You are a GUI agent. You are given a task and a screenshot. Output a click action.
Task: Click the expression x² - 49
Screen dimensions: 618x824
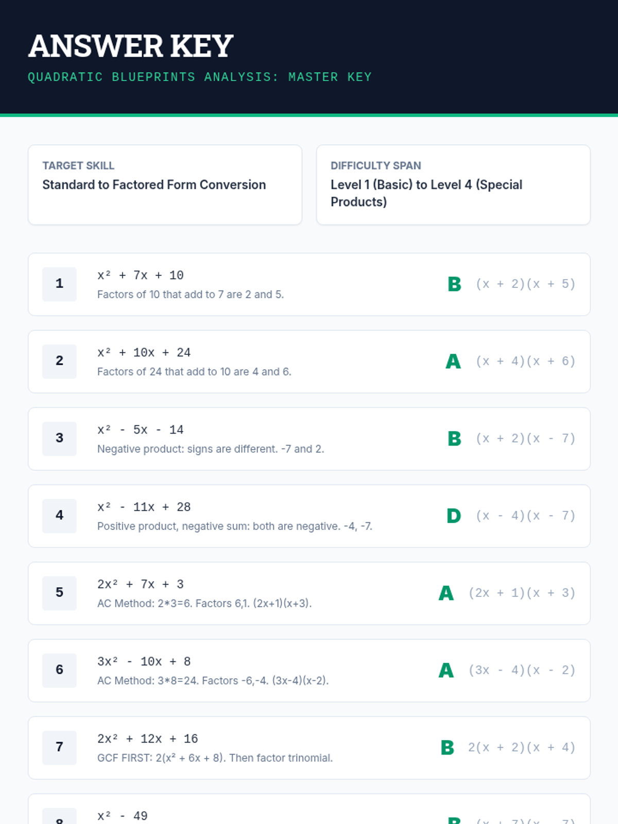click(123, 816)
